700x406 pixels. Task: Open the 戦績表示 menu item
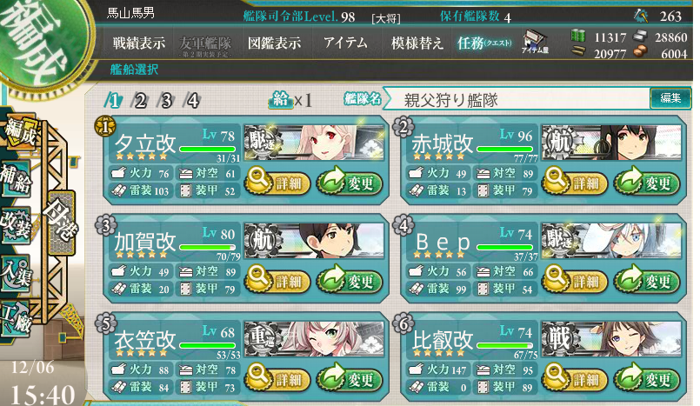139,43
